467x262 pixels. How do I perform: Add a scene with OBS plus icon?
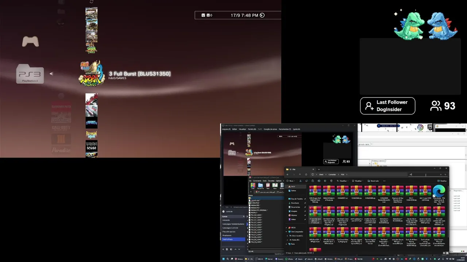(223, 249)
